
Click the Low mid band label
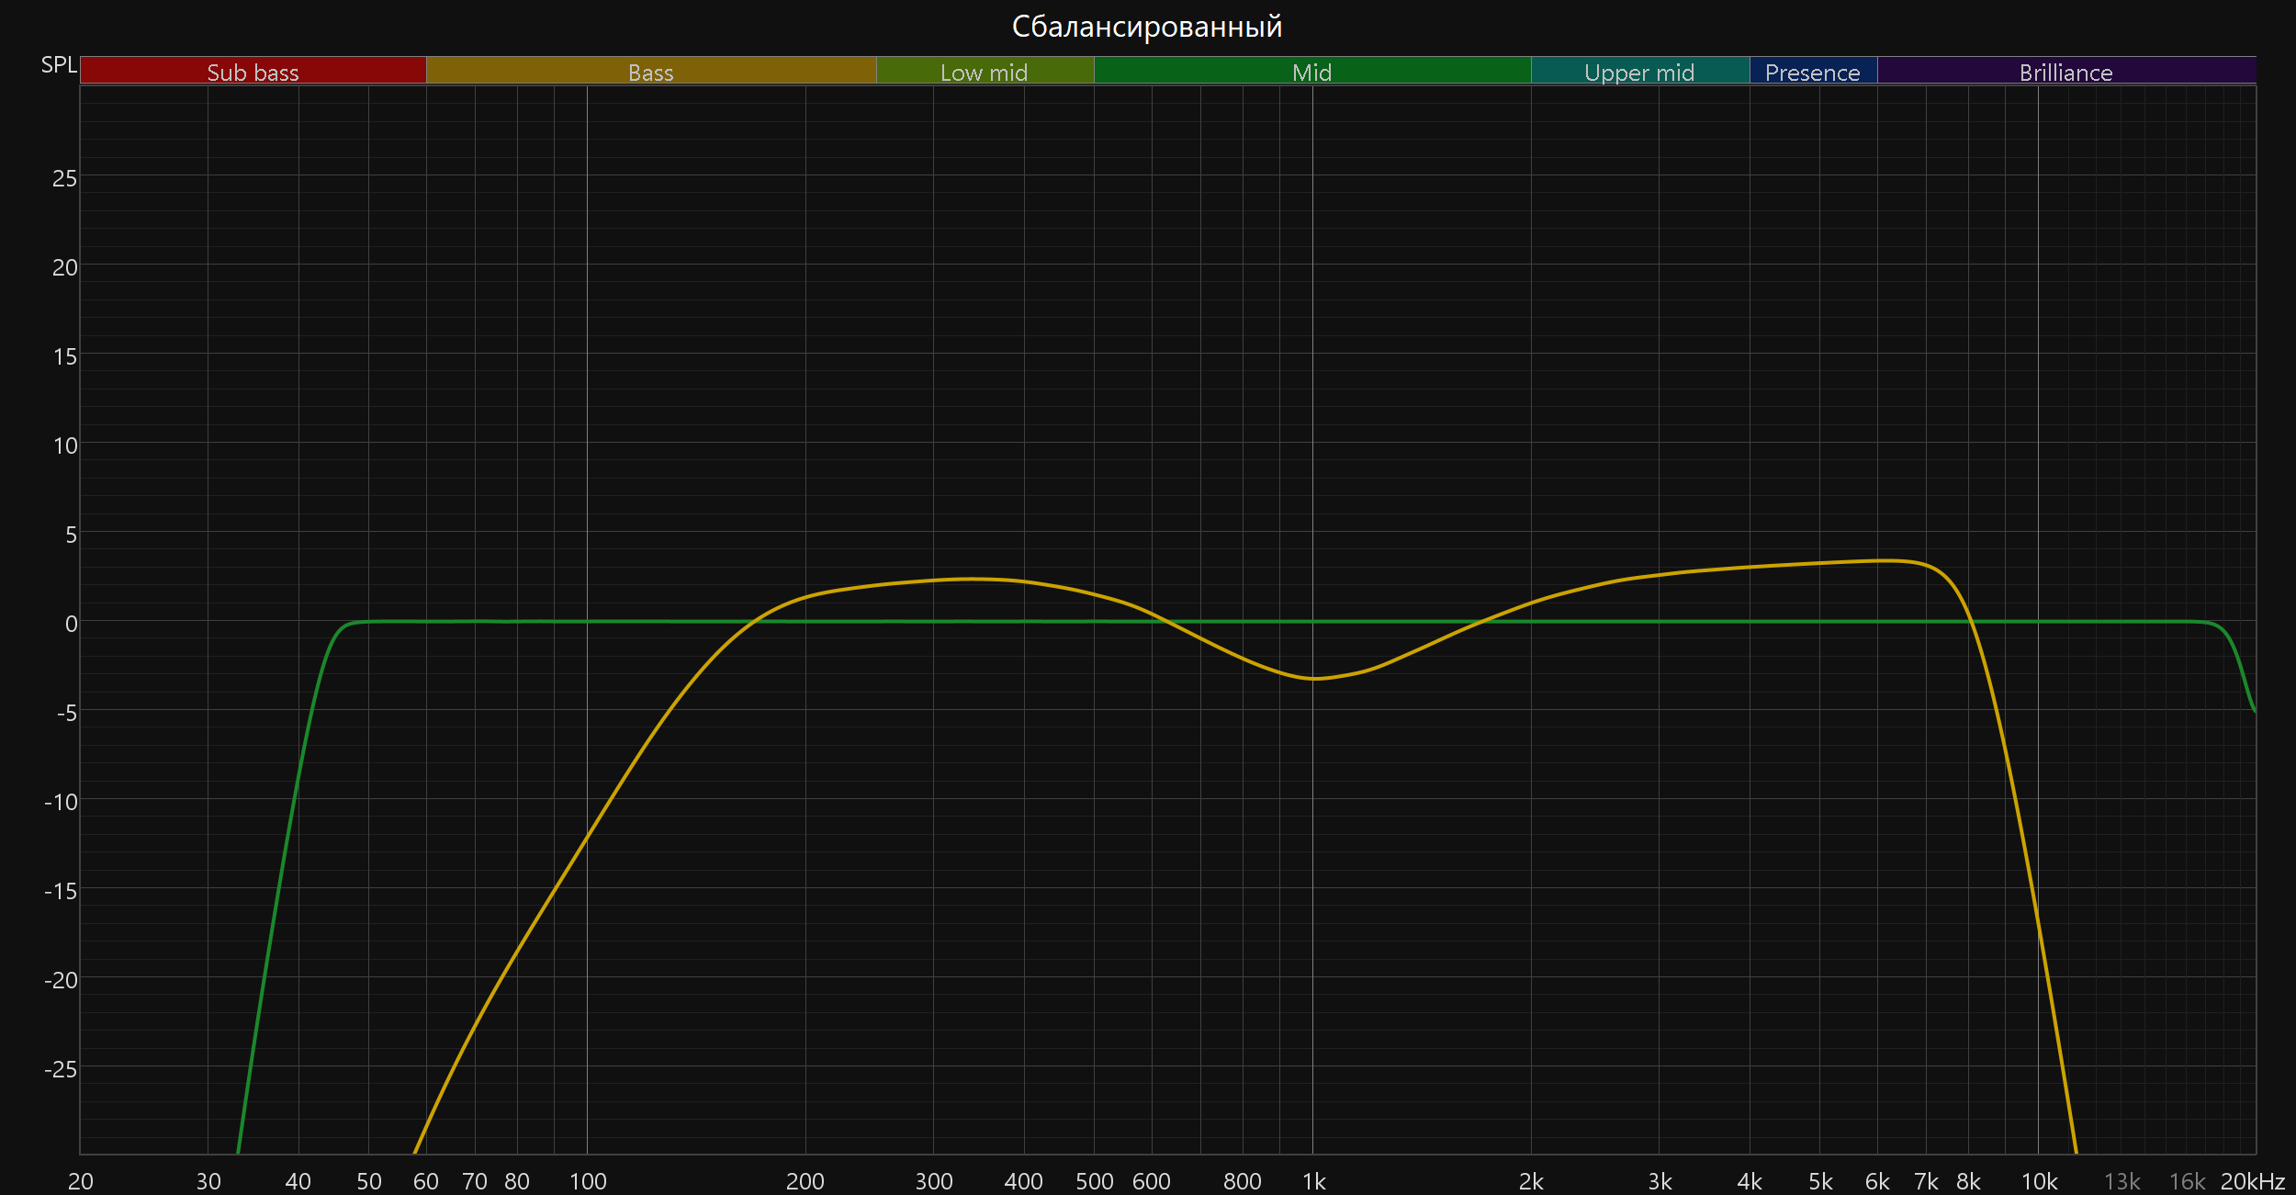click(984, 71)
